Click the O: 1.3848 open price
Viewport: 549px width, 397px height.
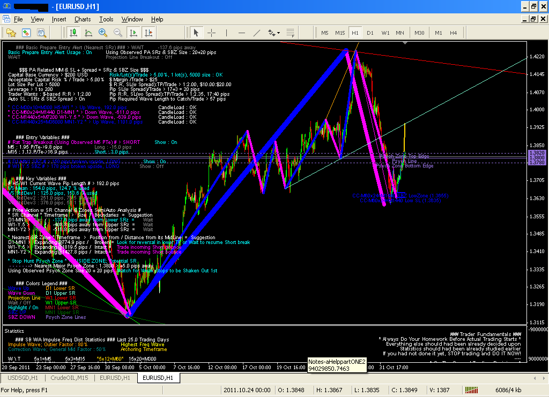[291, 390]
